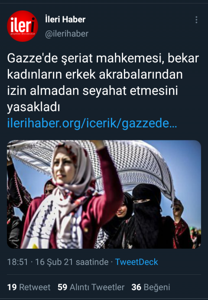The width and height of the screenshot is (208, 300).
Task: Click the tweet text starting with Gazze'de
Action: click(x=103, y=83)
